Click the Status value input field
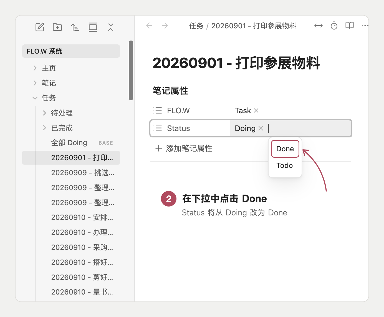This screenshot has height=317, width=384. pyautogui.click(x=291, y=128)
